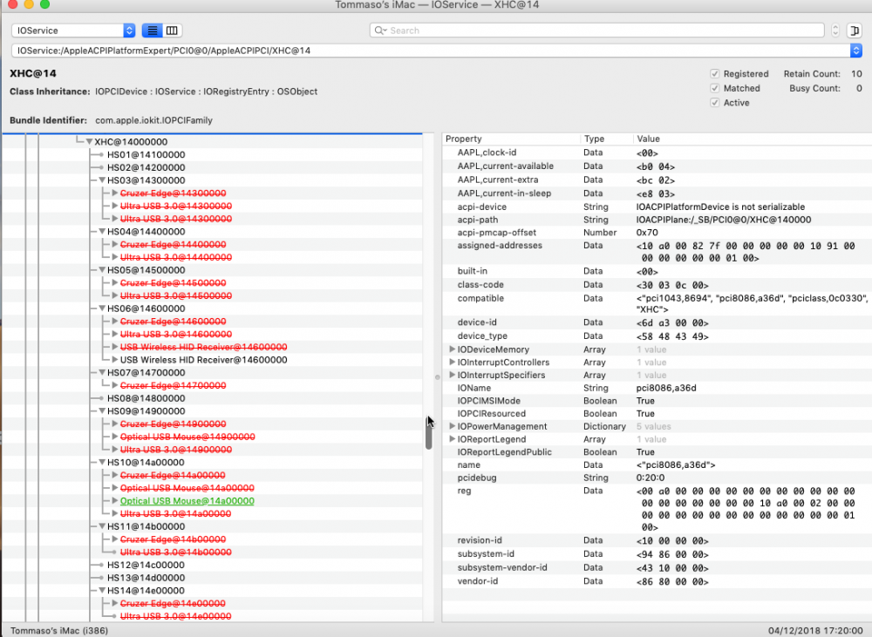Collapse the HS09@14900000 node
Screen dimensions: 872x637
click(x=102, y=410)
